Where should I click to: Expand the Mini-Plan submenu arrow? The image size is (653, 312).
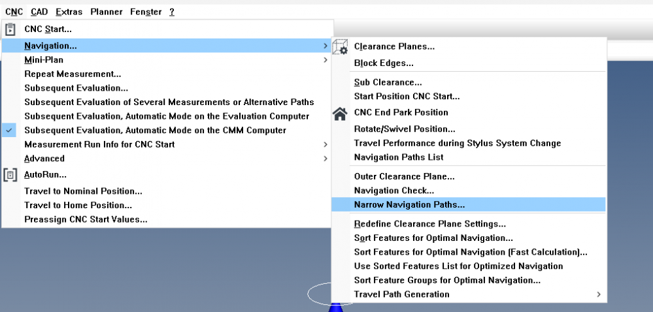[x=326, y=60]
